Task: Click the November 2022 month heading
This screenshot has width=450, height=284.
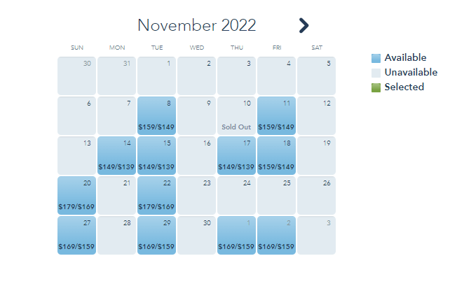Action: coord(197,26)
